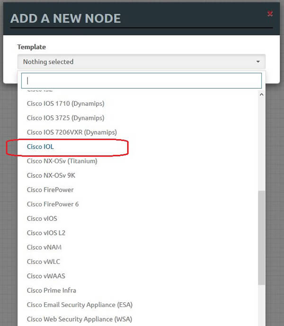Screen dimensions: 284x326
Task: Click the scroll up arrow of the list
Action: click(x=262, y=94)
